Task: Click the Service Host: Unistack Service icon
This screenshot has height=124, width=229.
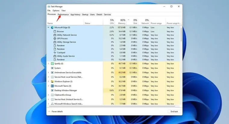Action: (x=52, y=99)
